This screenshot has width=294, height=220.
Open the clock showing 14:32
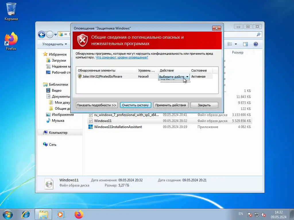(x=278, y=215)
